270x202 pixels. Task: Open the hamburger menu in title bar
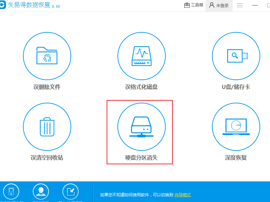tap(240, 5)
